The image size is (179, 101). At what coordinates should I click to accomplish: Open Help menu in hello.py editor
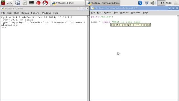[x=145, y=12]
